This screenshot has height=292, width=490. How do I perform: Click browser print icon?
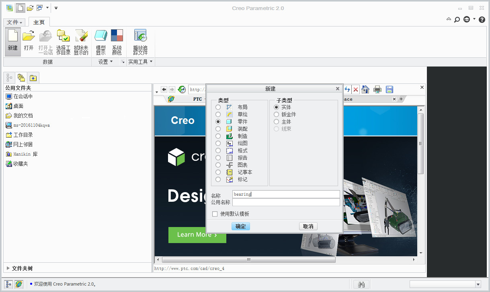pyautogui.click(x=377, y=89)
